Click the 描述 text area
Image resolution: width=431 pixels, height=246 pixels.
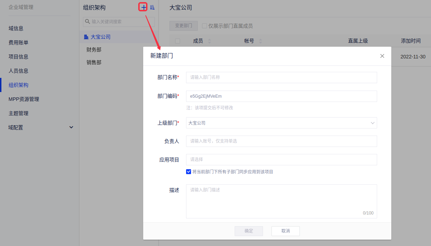tap(281, 201)
